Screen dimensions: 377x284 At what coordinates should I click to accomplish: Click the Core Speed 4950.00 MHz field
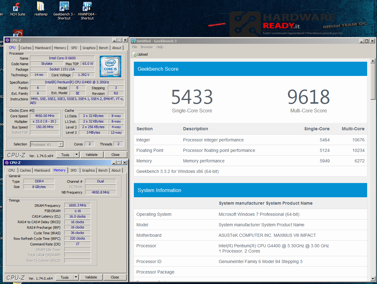45,116
